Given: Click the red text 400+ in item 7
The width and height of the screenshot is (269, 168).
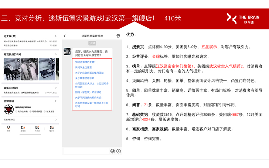Looking at the screenshot, I should point(146,119).
